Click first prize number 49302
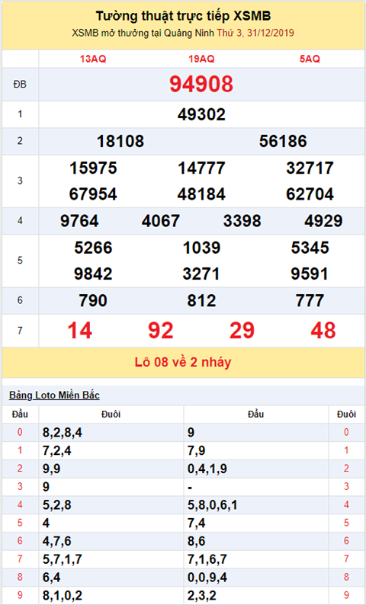This screenshot has height=605, width=366. click(x=201, y=114)
